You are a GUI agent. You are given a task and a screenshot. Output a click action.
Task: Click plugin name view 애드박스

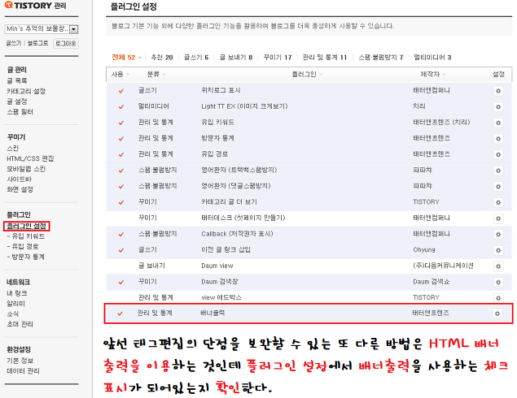(x=221, y=297)
